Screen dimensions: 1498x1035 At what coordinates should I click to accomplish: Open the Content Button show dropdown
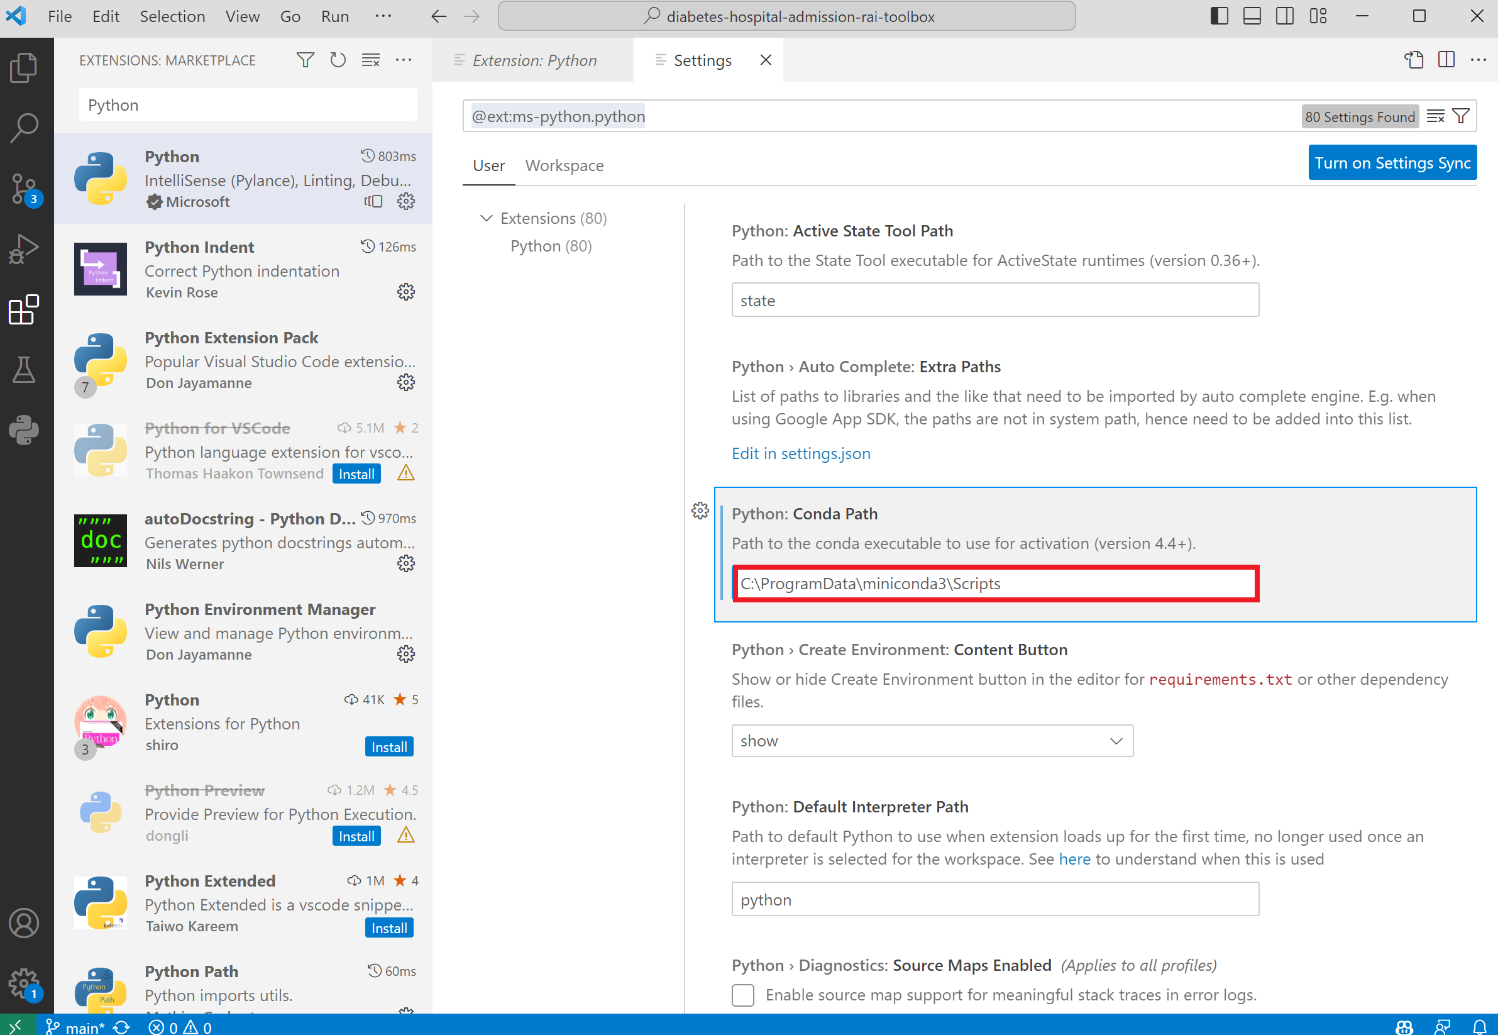pos(932,741)
